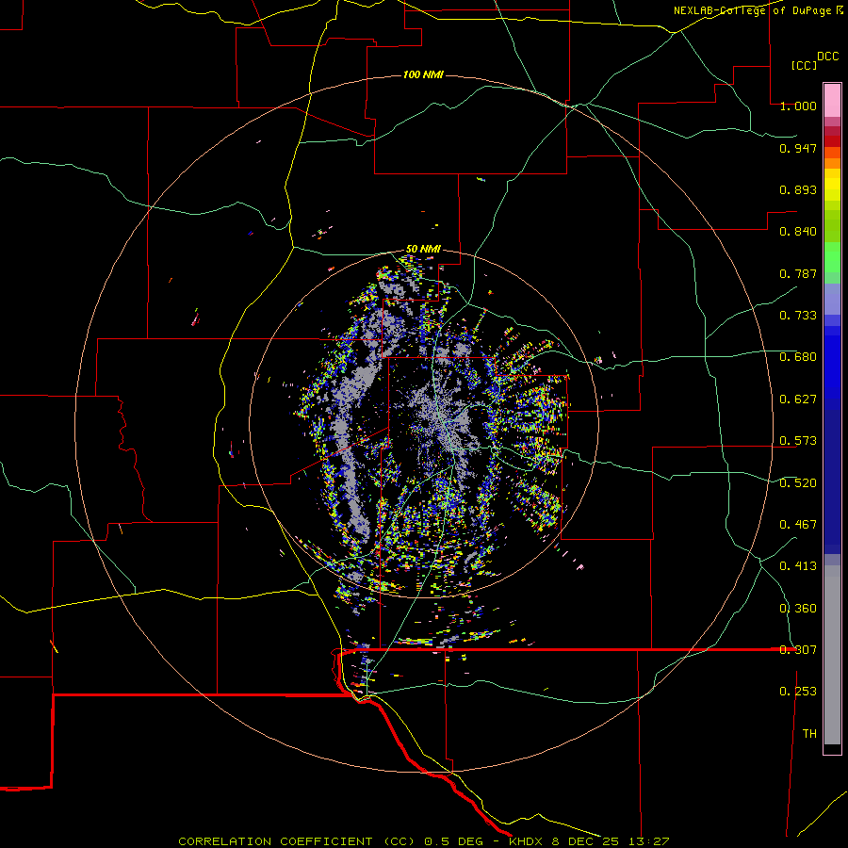The width and height of the screenshot is (848, 848).
Task: Click the yellow segment of the color bar
Action: [x=832, y=185]
